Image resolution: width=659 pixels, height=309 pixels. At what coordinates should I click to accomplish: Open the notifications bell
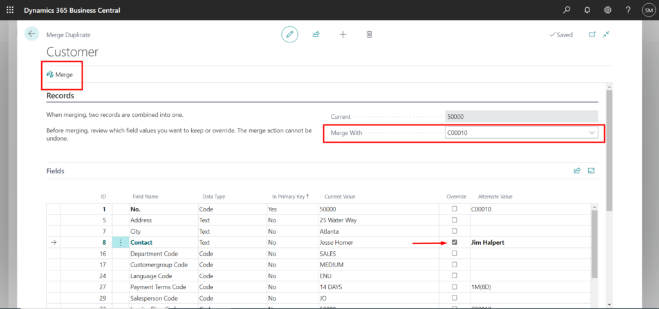coord(587,10)
